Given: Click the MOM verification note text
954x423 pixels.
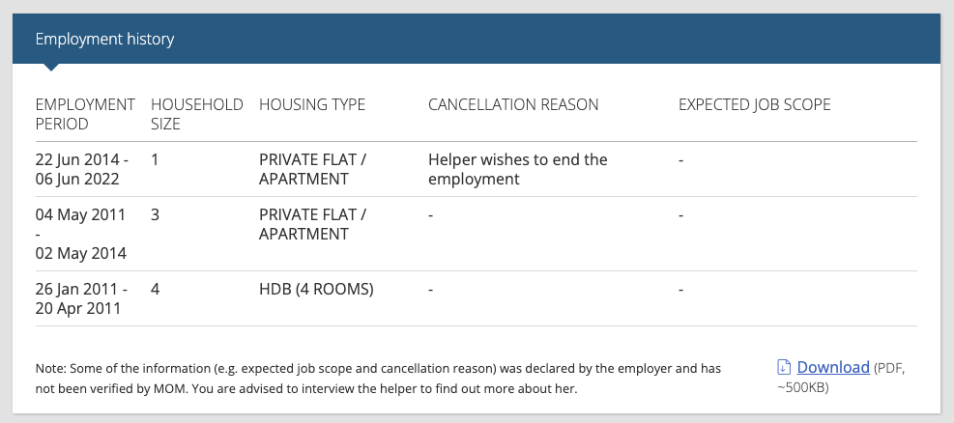Looking at the screenshot, I should tap(378, 379).
